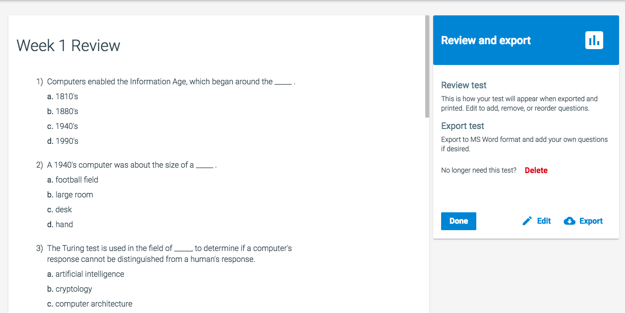Click the red Delete link
Image resolution: width=625 pixels, height=313 pixels.
(x=536, y=170)
